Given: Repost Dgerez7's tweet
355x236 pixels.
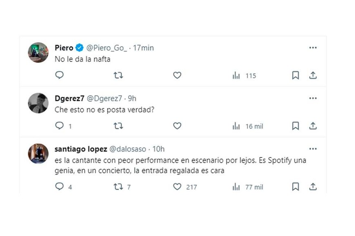Looking at the screenshot, I should pyautogui.click(x=118, y=126).
